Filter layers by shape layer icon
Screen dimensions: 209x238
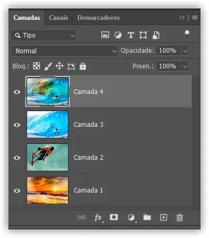143,35
